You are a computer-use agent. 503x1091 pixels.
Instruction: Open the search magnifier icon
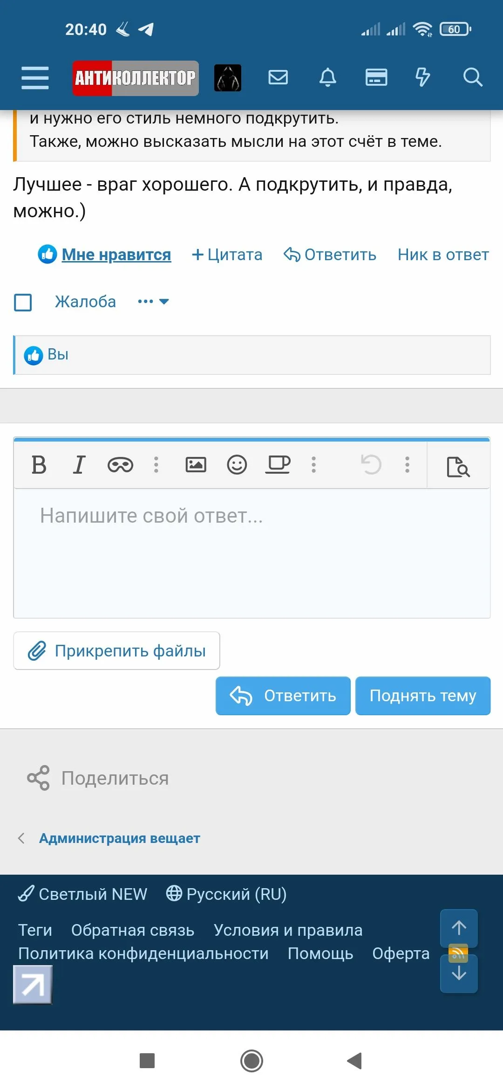pyautogui.click(x=472, y=77)
